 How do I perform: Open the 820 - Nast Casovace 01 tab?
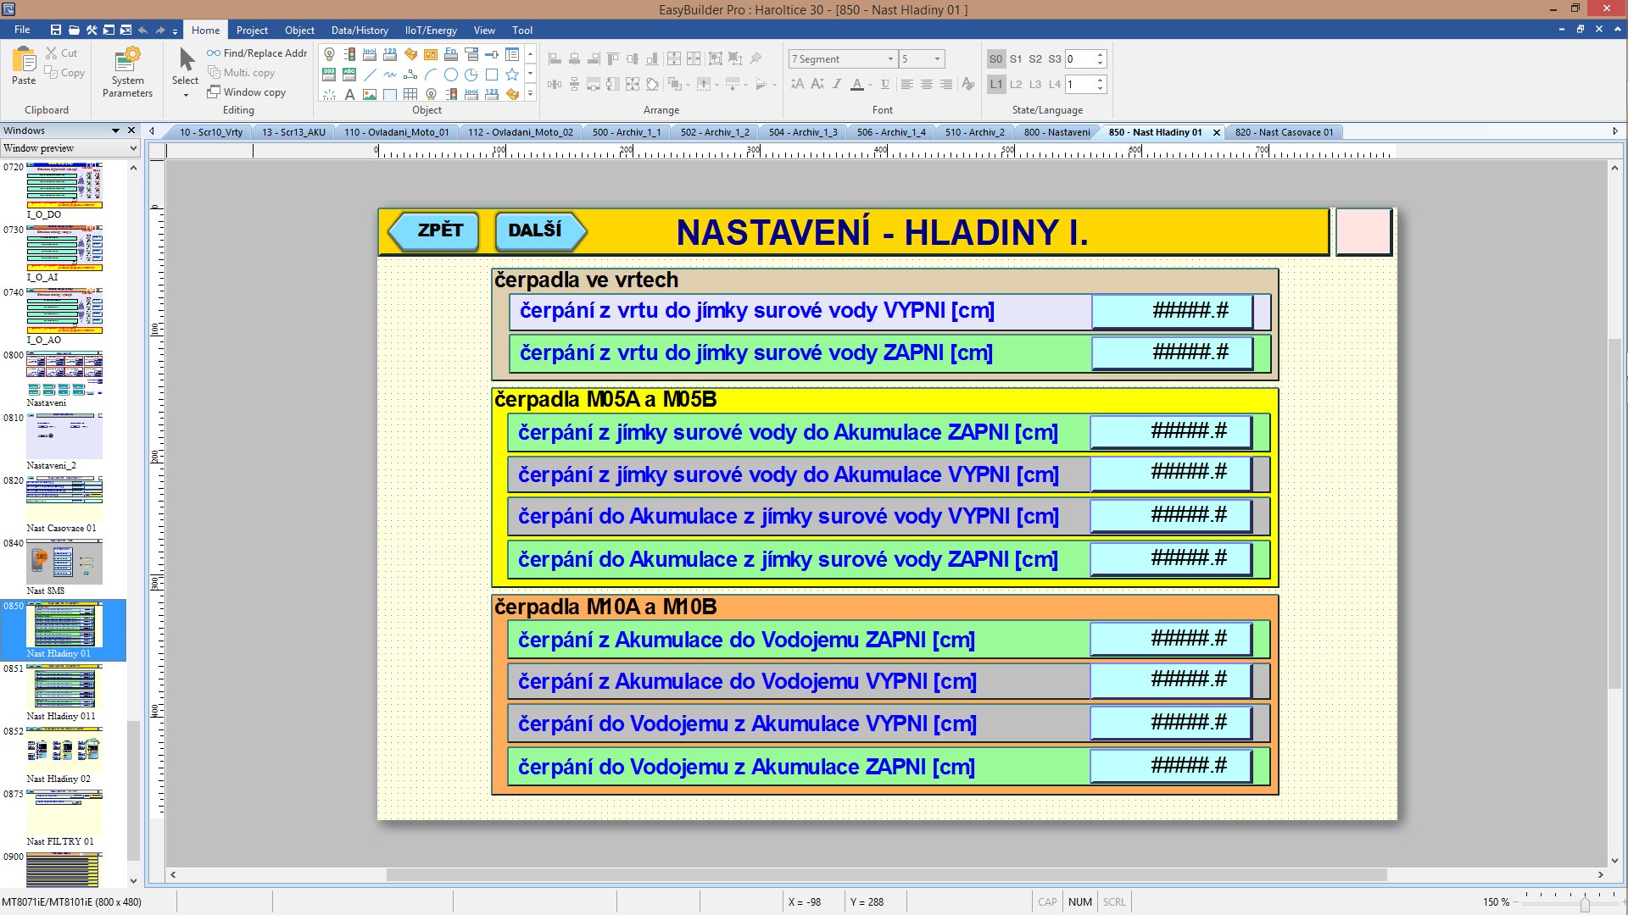(x=1284, y=132)
